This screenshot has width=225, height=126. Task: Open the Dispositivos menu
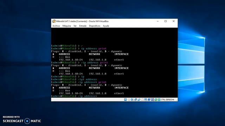pos(95,26)
